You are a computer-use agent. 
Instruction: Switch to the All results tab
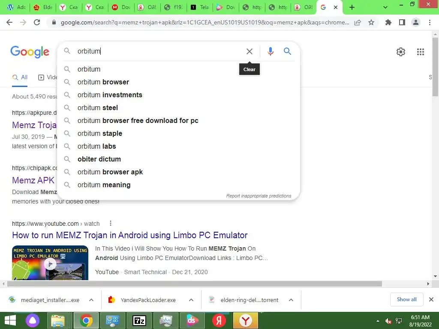(x=20, y=78)
